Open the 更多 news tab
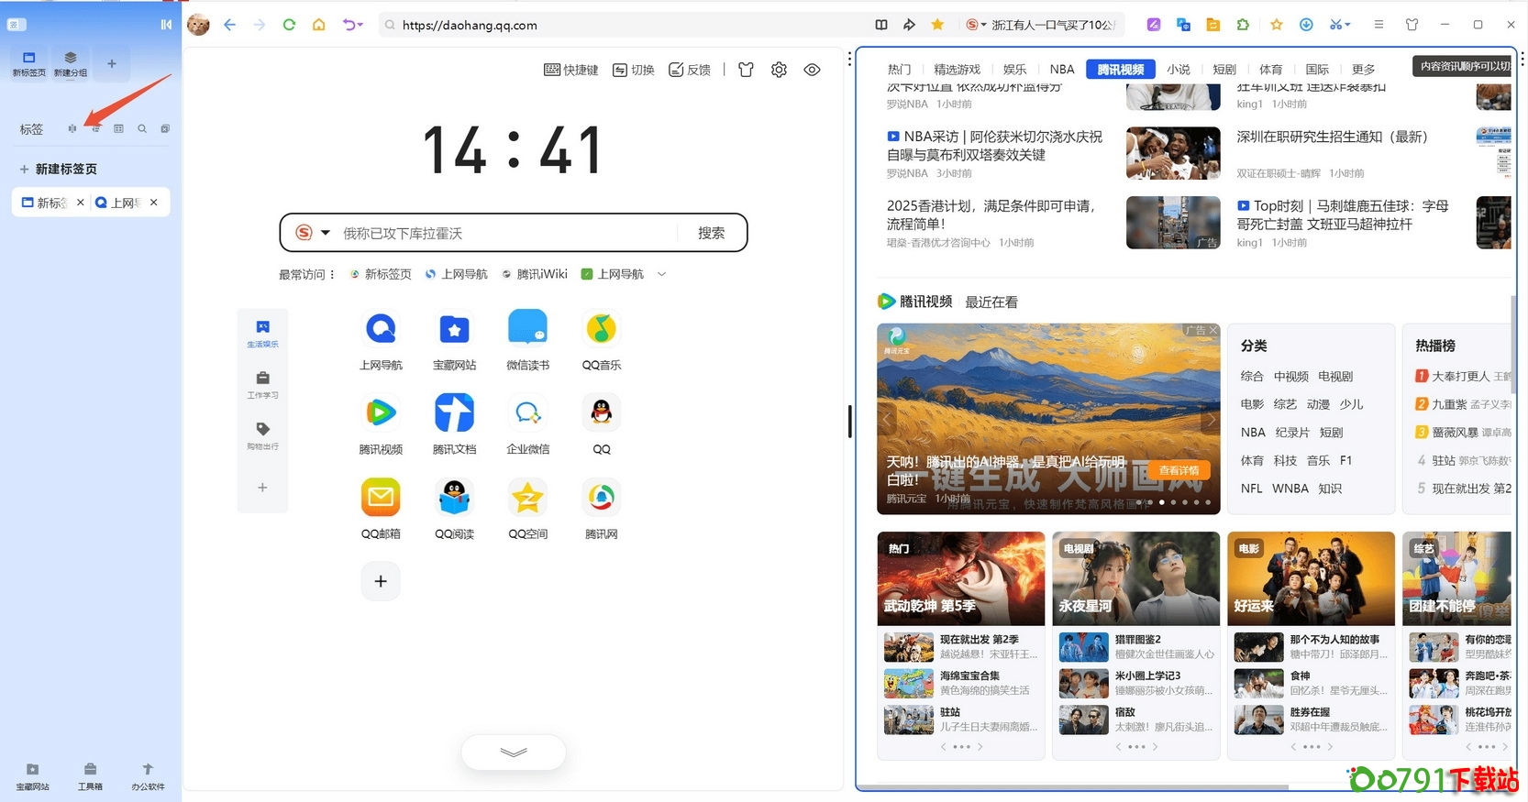The width and height of the screenshot is (1528, 802). click(1364, 69)
